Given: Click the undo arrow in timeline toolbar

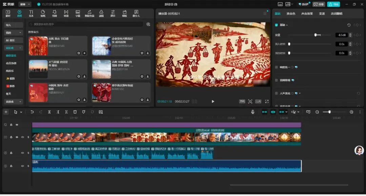Looking at the screenshot, I should (32, 112).
